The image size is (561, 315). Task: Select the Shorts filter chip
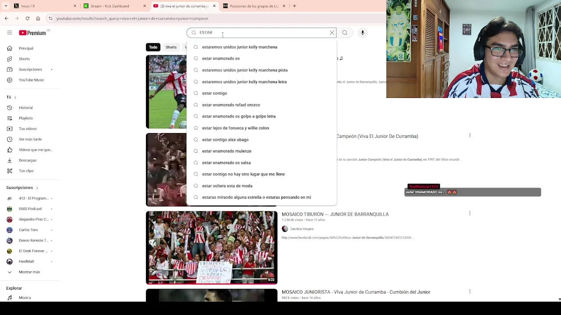point(171,47)
